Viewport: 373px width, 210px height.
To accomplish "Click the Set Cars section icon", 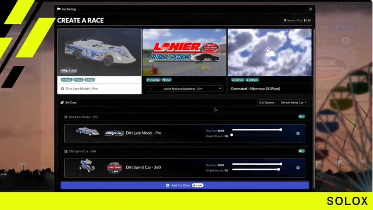I will [62, 102].
